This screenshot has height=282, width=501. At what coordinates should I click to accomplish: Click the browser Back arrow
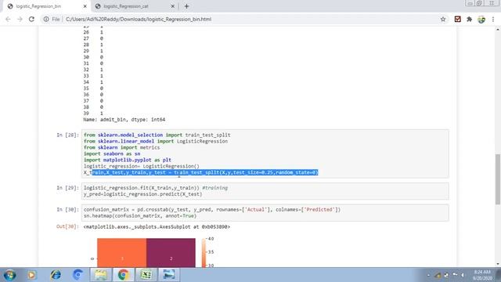(8, 19)
